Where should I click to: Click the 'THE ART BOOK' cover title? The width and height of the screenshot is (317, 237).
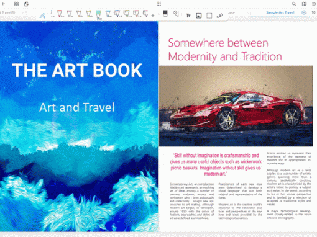(77, 70)
